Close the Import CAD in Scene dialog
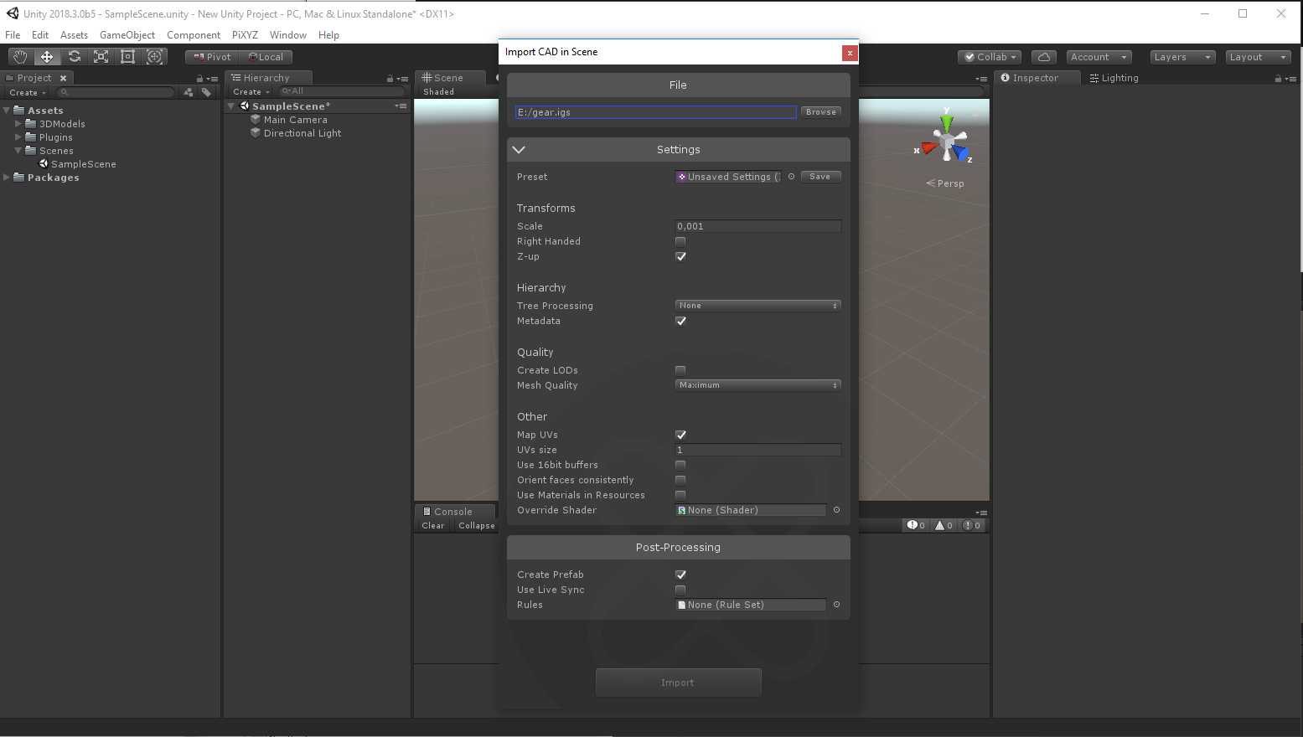The height and width of the screenshot is (737, 1303). point(850,53)
